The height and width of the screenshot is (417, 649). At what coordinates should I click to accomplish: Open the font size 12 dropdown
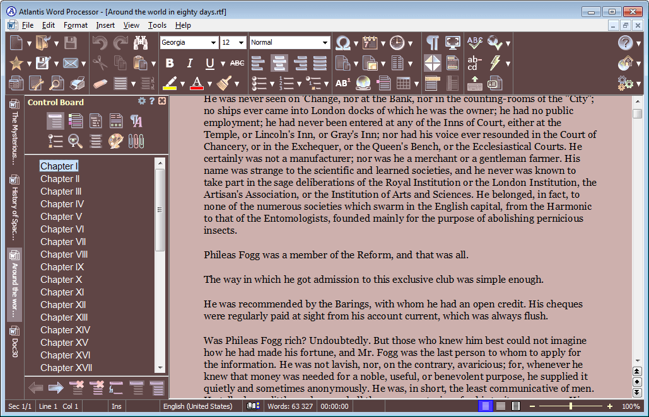[x=242, y=43]
